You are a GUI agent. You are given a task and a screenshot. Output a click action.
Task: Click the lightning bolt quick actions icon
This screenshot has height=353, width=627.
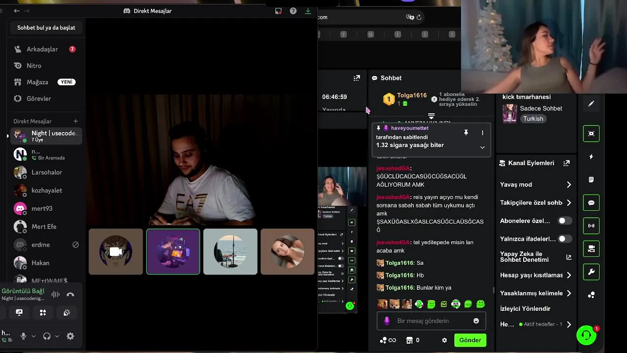(x=591, y=157)
